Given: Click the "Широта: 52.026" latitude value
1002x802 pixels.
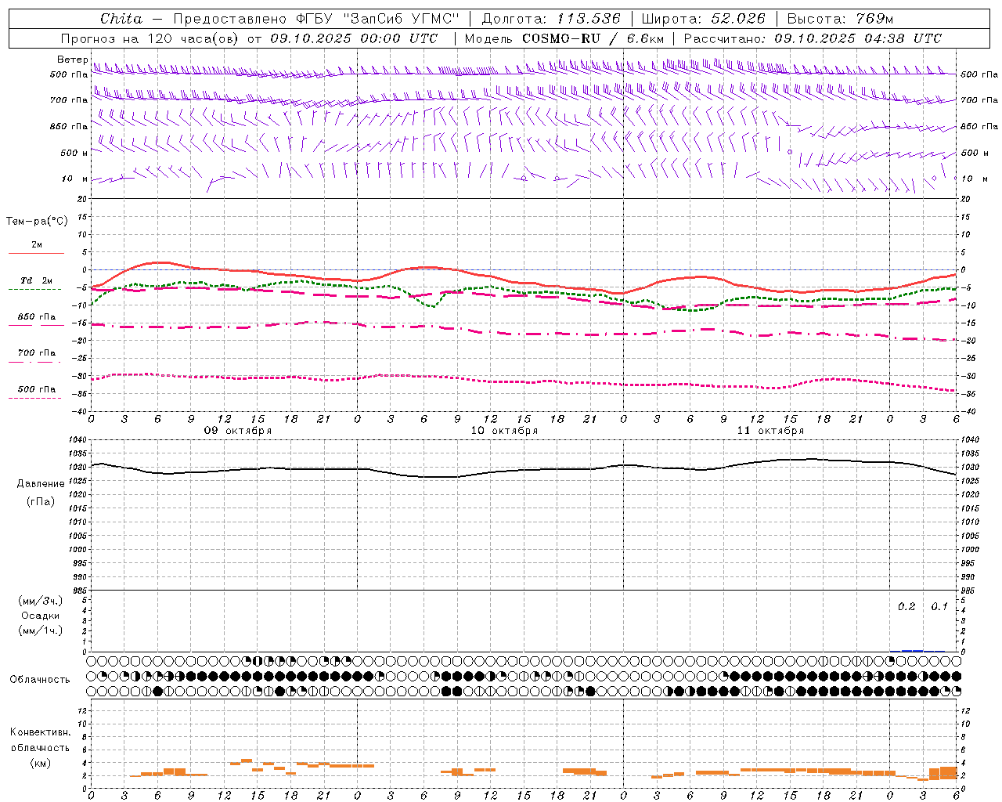Looking at the screenshot, I should point(703,19).
